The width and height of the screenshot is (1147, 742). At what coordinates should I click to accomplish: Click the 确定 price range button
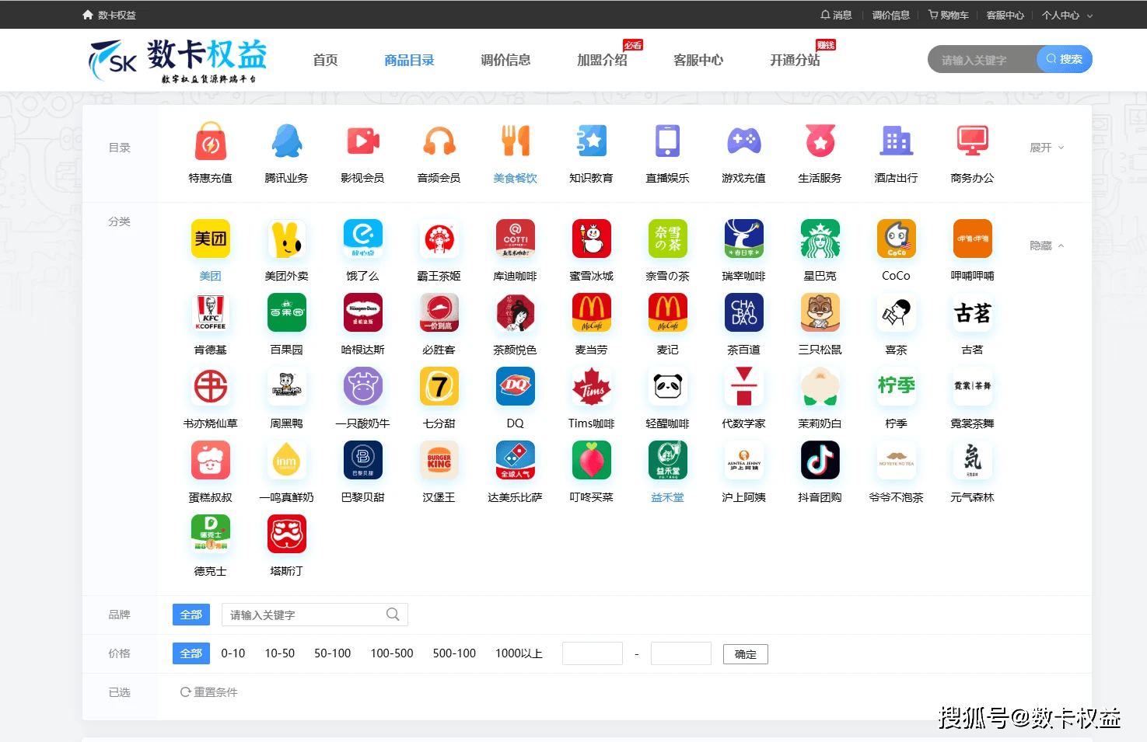point(746,654)
